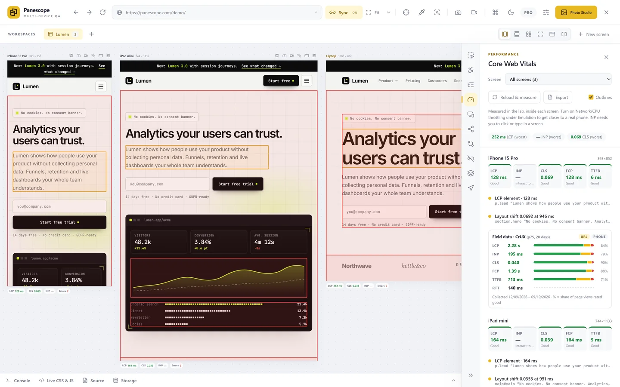The height and width of the screenshot is (387, 620).
Task: Open the responsive devices sidebar icon
Action: click(x=471, y=114)
